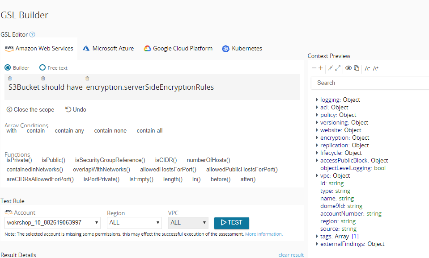Expand the website Object node
This screenshot has height=258, width=429.
(317, 130)
